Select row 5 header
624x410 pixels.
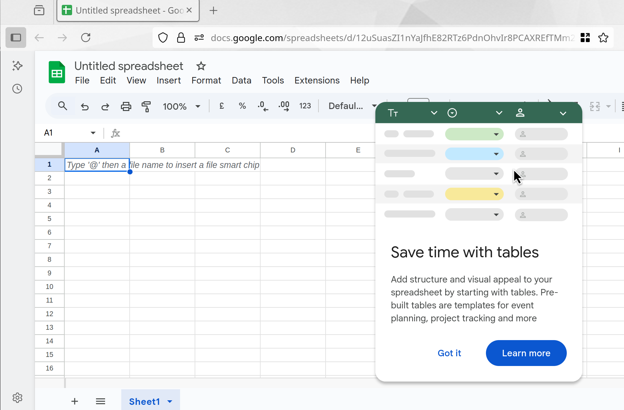pyautogui.click(x=49, y=219)
